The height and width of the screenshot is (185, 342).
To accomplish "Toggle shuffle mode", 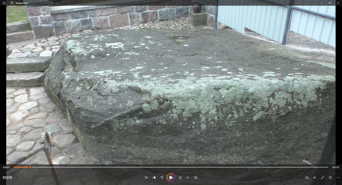I will coord(146,178).
